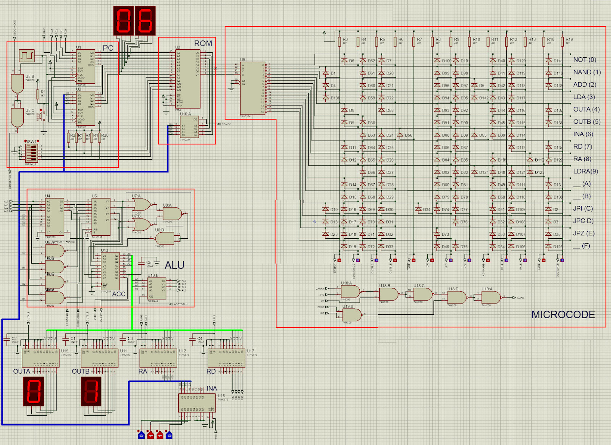Select the MICROCODE block label
The height and width of the screenshot is (445, 611).
pos(563,314)
